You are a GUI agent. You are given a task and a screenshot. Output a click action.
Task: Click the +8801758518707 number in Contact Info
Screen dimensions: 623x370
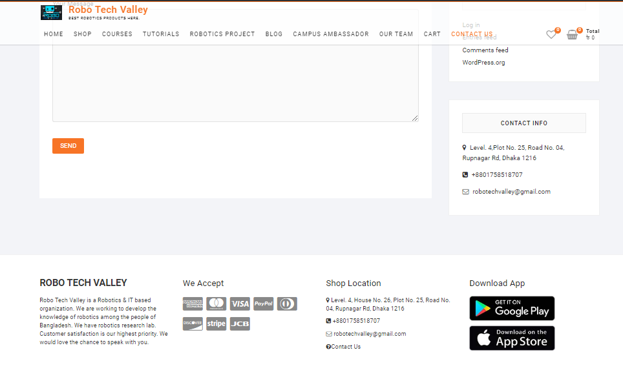(x=497, y=175)
